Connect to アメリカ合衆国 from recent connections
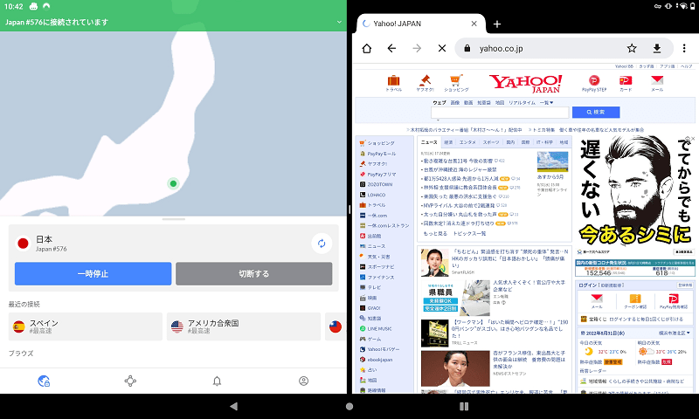 (x=244, y=326)
